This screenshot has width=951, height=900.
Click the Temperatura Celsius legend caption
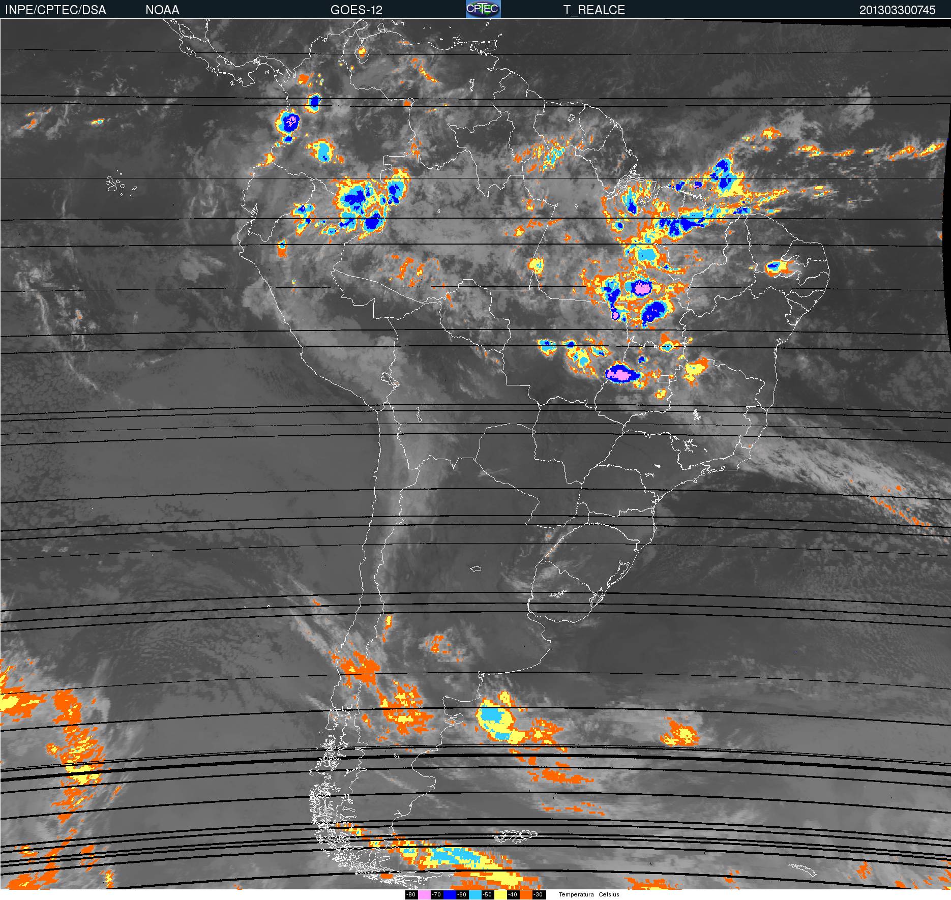[589, 895]
